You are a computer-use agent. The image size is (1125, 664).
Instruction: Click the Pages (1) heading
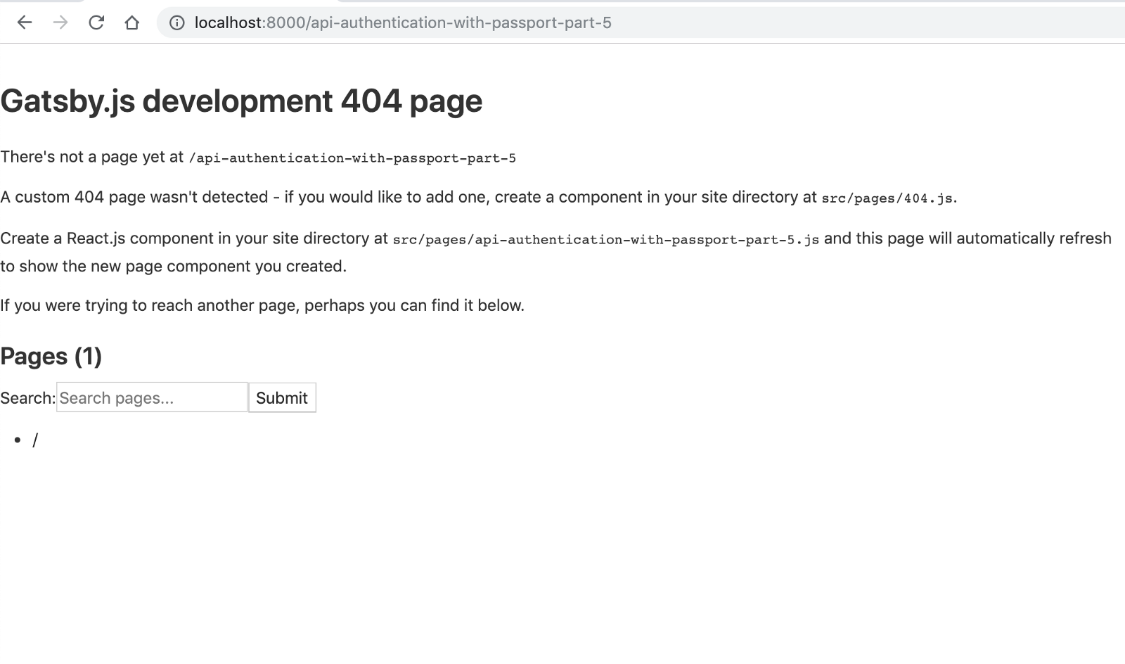click(x=51, y=356)
